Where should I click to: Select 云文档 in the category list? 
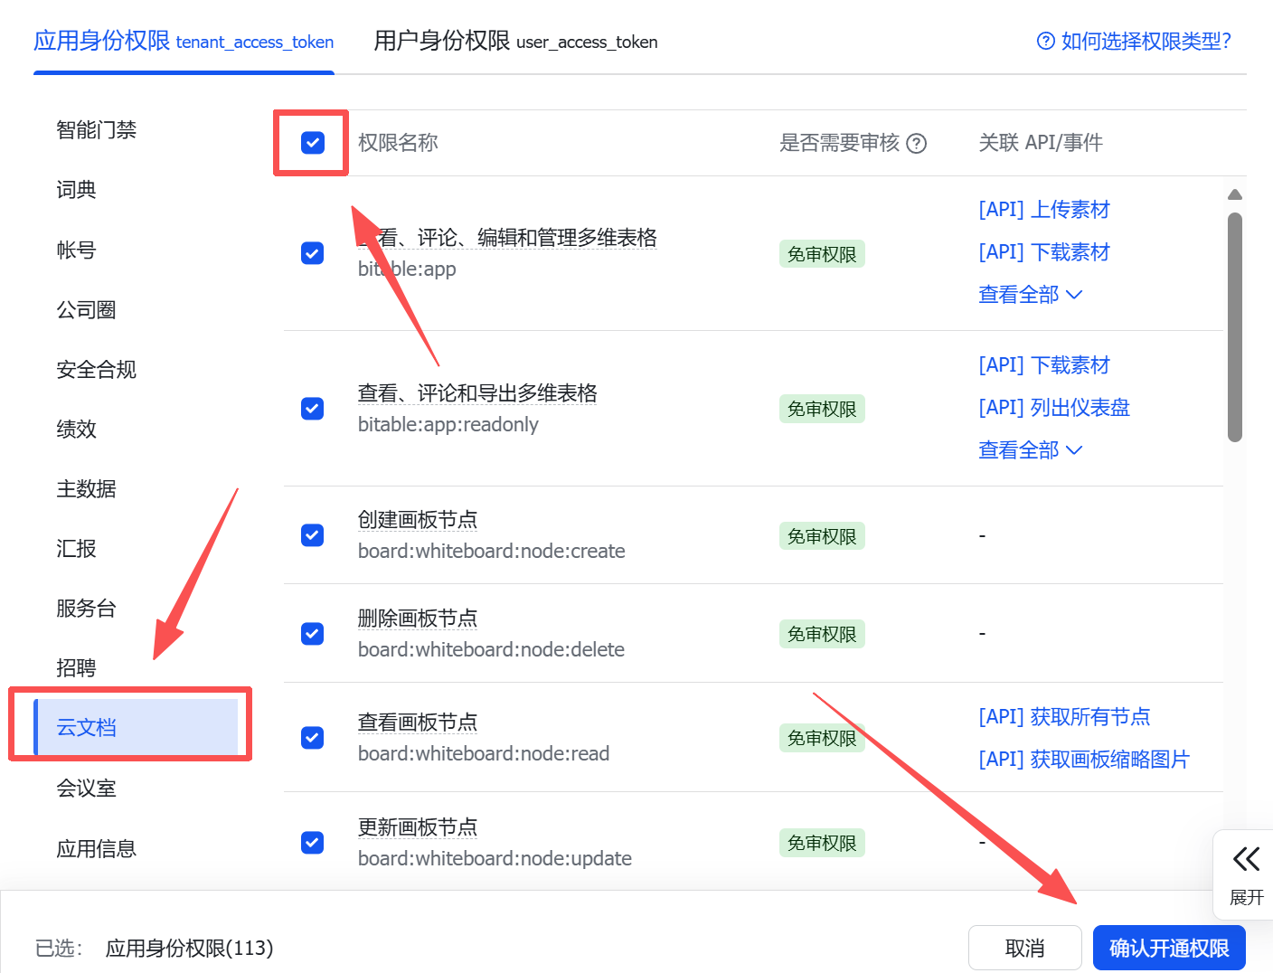click(x=136, y=727)
